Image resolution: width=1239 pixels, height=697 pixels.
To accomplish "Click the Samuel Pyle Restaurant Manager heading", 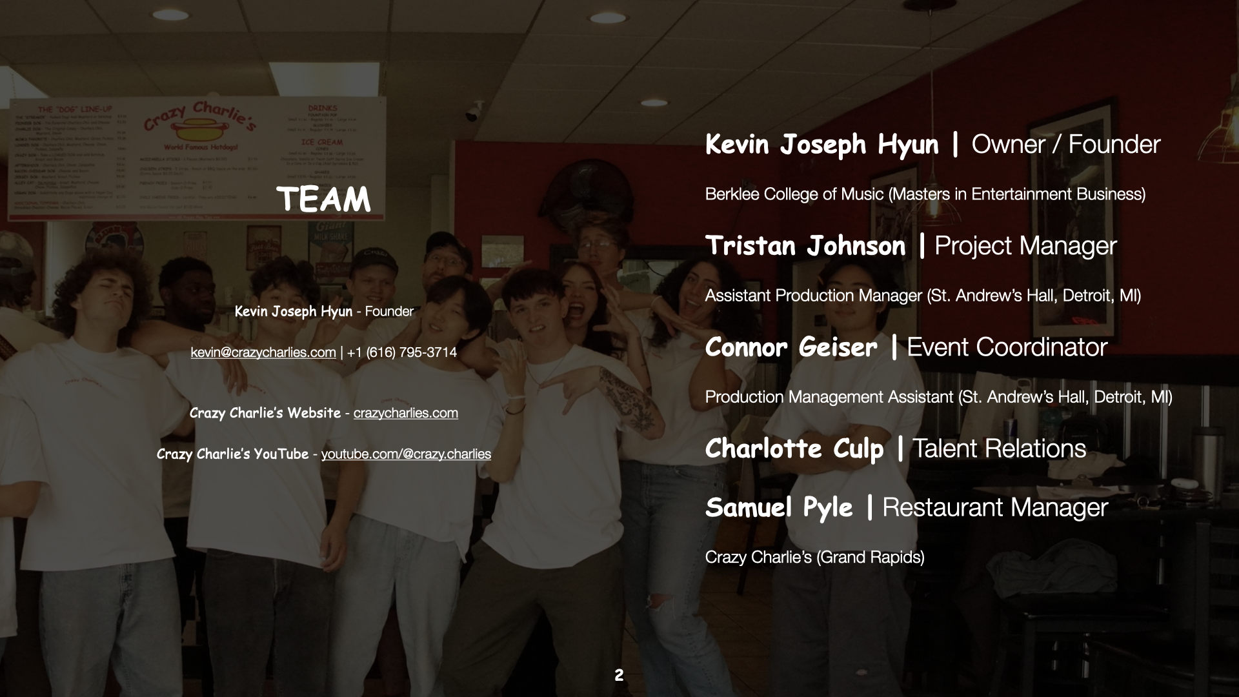I will point(906,507).
